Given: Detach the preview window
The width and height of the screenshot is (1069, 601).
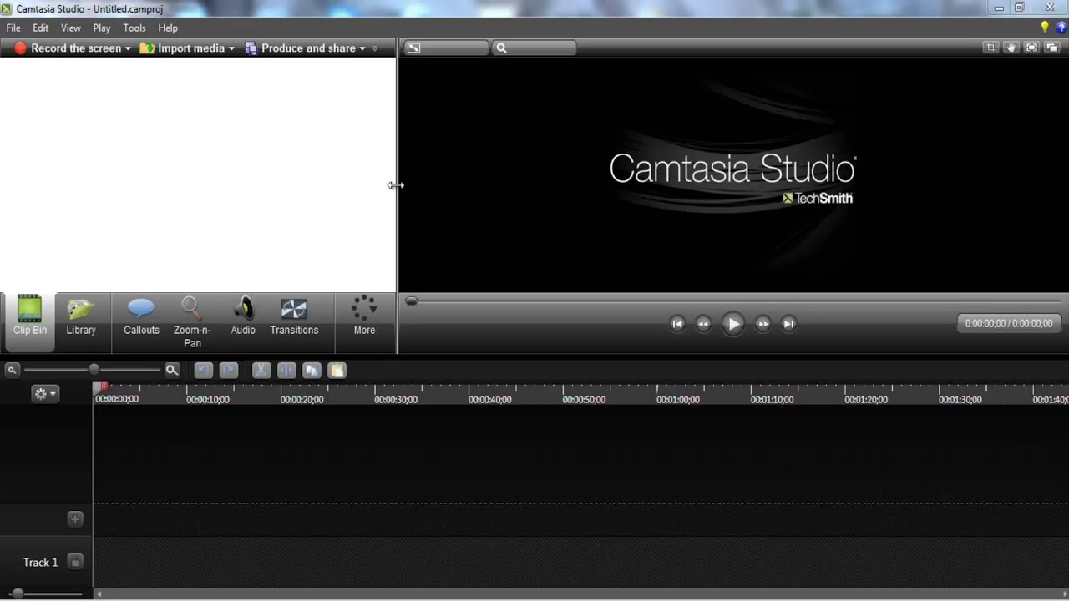Looking at the screenshot, I should coord(1051,48).
